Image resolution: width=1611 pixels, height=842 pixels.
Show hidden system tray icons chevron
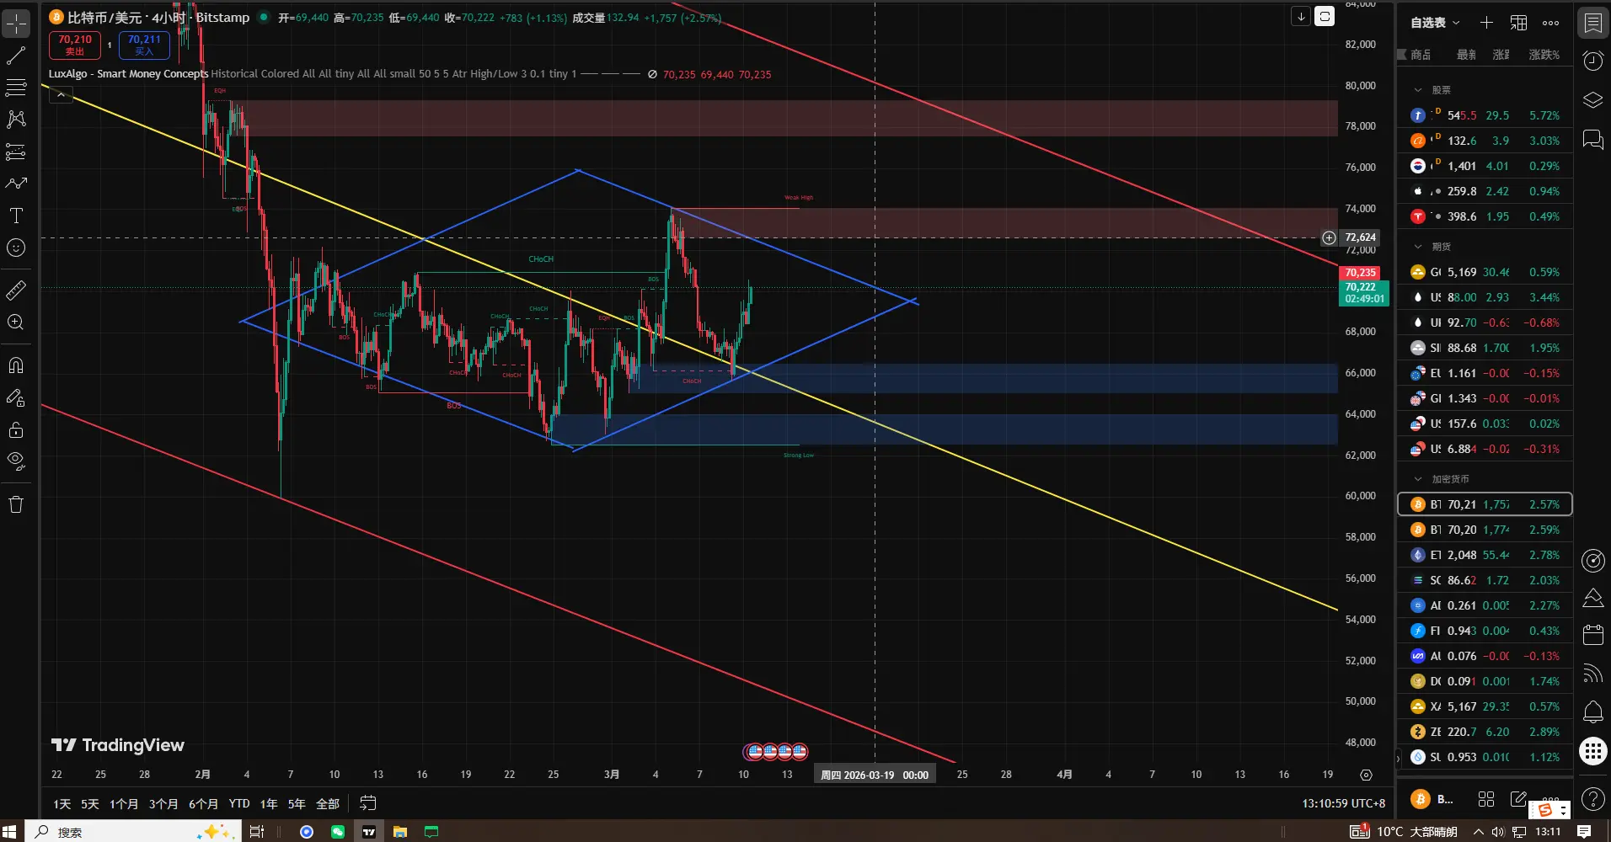coord(1478,832)
